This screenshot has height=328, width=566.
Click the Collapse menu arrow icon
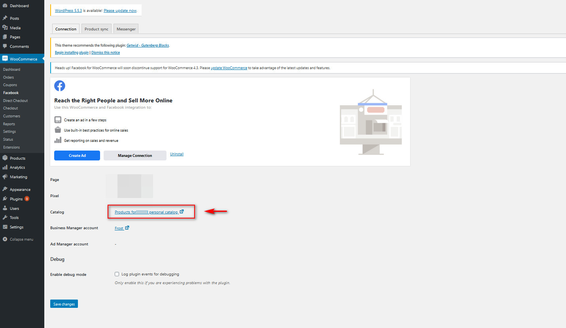coord(5,239)
